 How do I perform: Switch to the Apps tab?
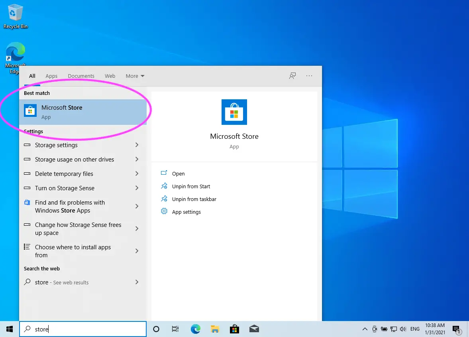click(x=51, y=76)
